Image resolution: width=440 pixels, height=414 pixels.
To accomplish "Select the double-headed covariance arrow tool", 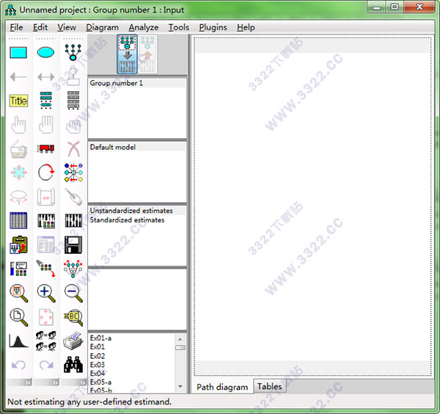I will point(45,76).
